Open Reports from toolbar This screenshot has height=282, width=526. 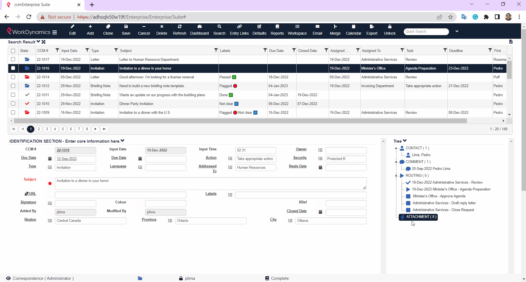coord(277,30)
